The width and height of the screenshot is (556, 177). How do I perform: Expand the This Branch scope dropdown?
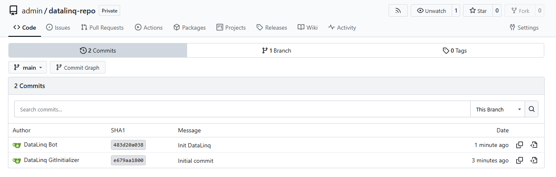[x=498, y=109]
